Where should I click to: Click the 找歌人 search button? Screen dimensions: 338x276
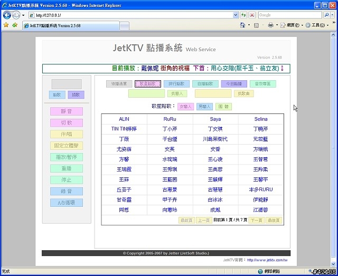point(177,94)
